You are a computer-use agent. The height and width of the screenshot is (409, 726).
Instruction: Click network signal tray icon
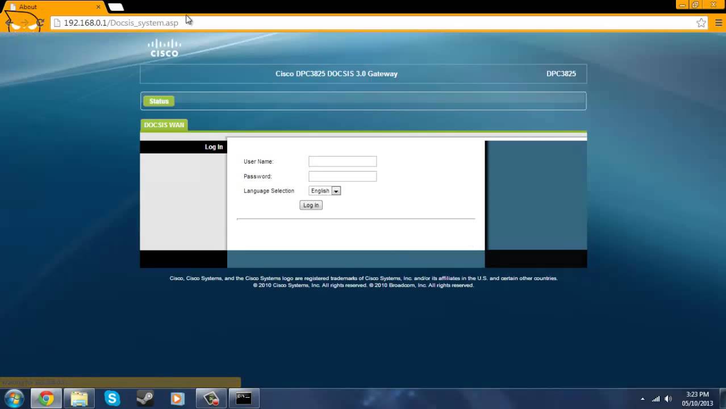click(656, 399)
